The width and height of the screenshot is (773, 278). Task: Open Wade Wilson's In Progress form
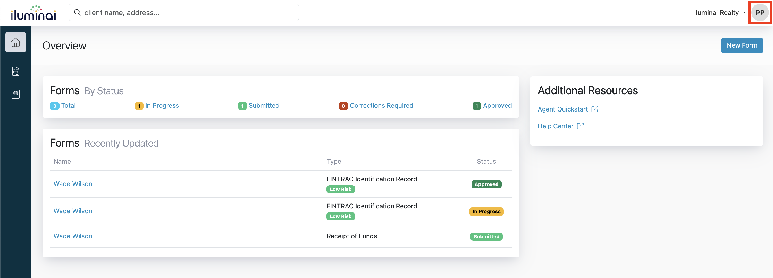(x=73, y=211)
